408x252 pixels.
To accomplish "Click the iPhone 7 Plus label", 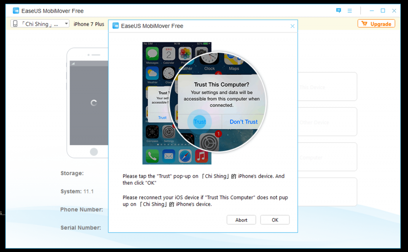I will tap(89, 24).
